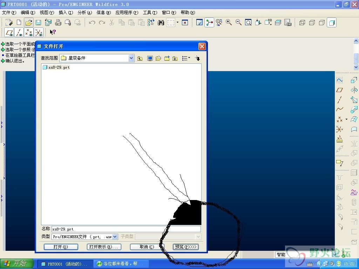This screenshot has width=359, height=269.
Task: Click the 取消 button
Action: click(x=147, y=247)
